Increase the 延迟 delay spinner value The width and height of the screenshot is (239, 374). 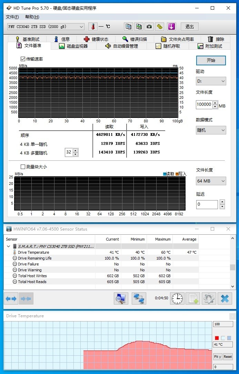[x=222, y=202]
